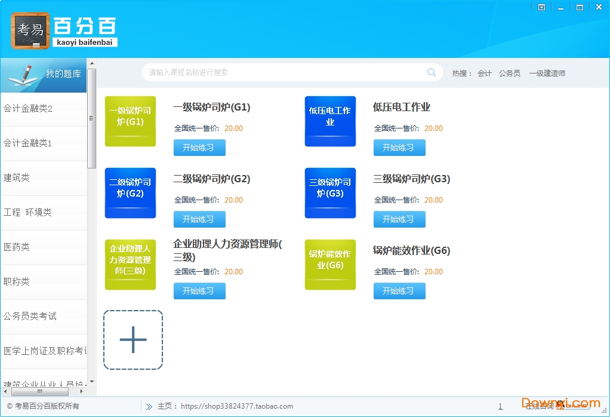Open the 企业助理人力资源管理师 course tile

pos(130,265)
